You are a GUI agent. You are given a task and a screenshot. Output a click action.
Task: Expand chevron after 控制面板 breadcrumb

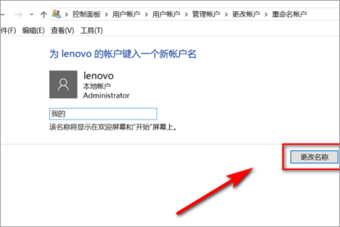click(x=107, y=15)
